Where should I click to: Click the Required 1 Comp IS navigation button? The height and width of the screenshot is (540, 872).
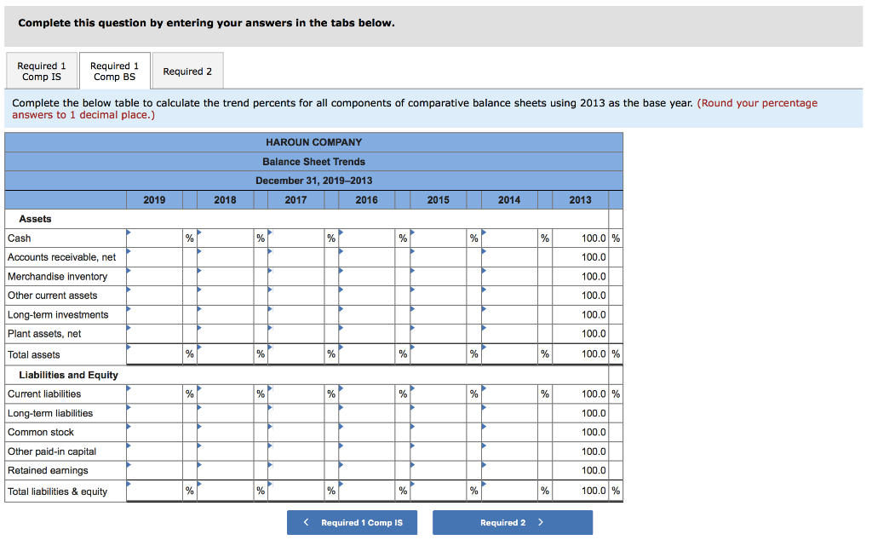352,522
